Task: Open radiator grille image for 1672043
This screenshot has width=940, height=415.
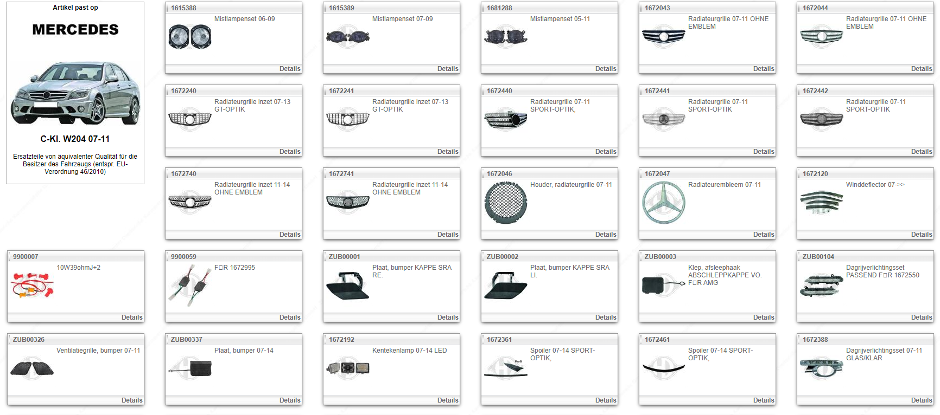Action: [x=664, y=37]
